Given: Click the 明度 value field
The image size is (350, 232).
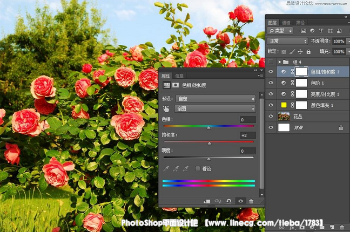Looking at the screenshot, I should click(248, 151).
